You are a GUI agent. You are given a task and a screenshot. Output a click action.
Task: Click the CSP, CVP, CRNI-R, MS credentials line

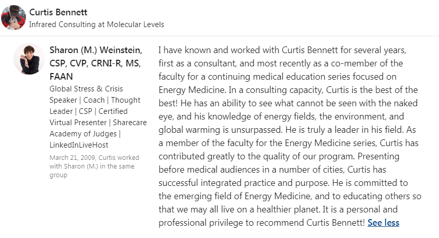tap(95, 63)
